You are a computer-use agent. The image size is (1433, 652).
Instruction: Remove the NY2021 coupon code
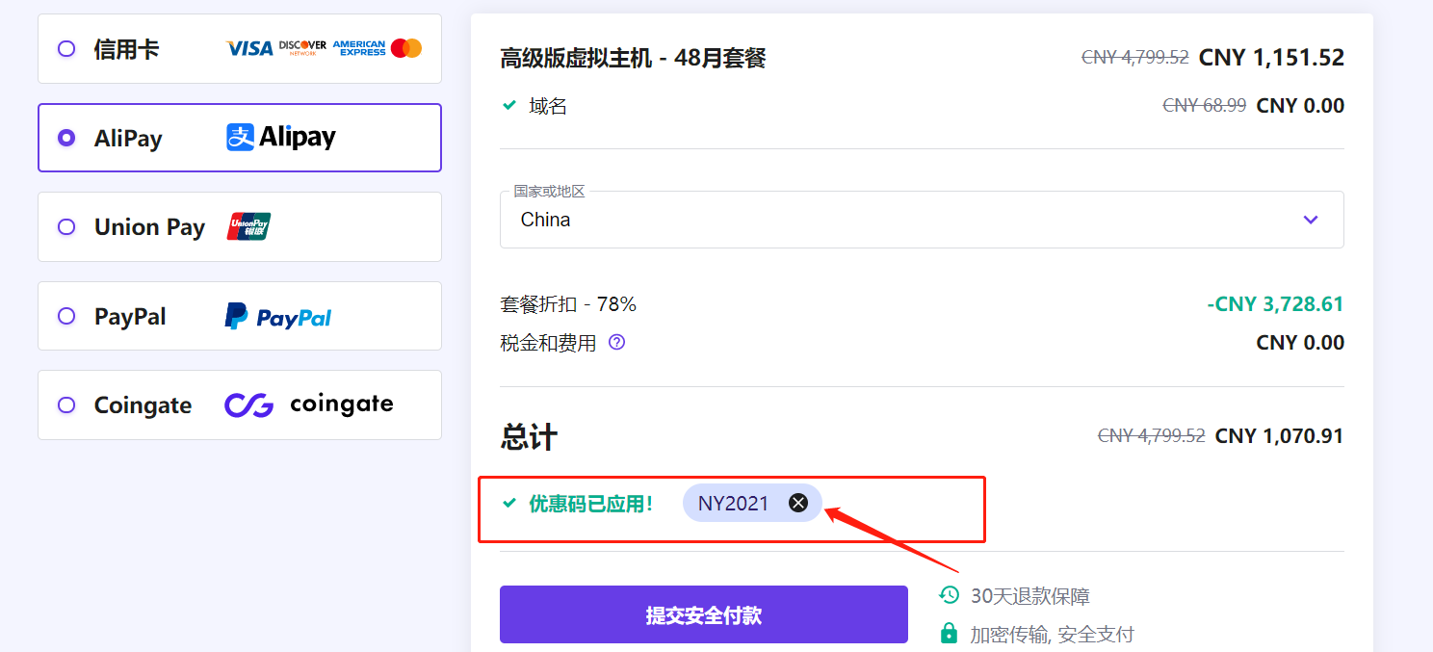(798, 503)
